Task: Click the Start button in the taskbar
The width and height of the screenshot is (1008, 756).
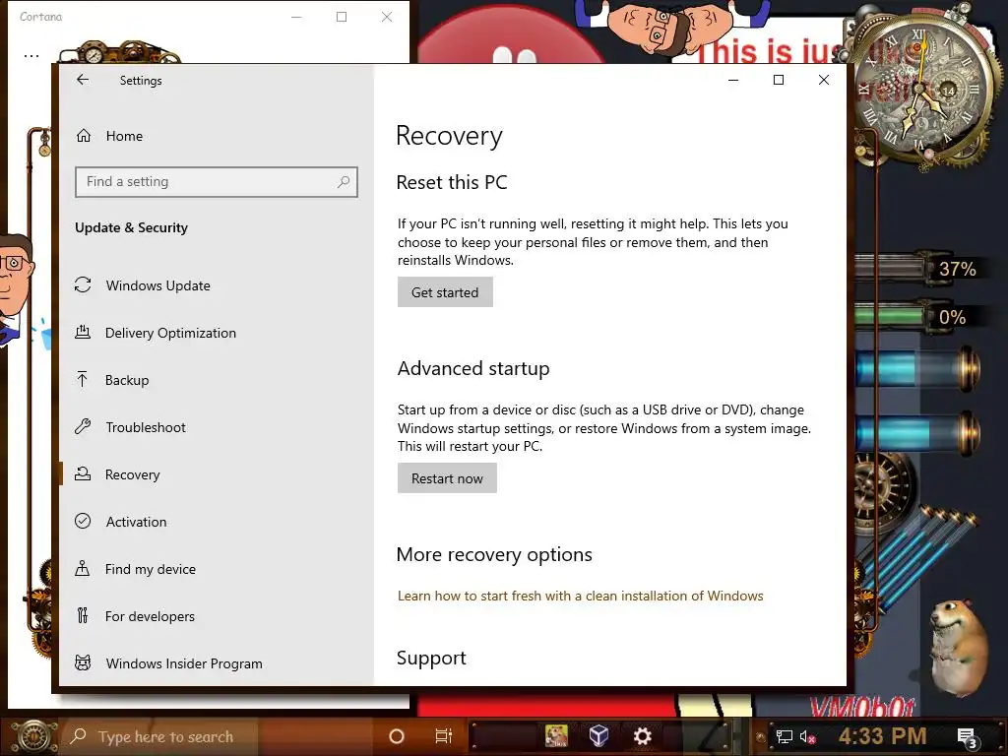Action: (33, 736)
